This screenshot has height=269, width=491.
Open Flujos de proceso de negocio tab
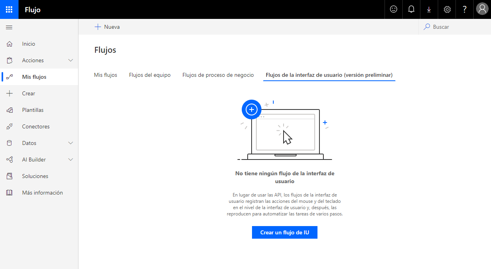click(x=218, y=75)
